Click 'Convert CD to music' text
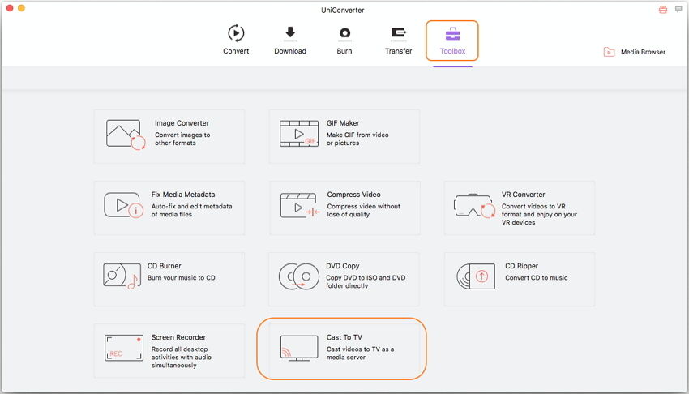The width and height of the screenshot is (689, 394). pos(536,277)
